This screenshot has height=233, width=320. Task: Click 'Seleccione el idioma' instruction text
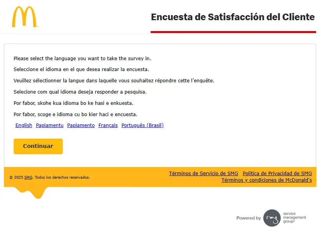pyautogui.click(x=81, y=70)
